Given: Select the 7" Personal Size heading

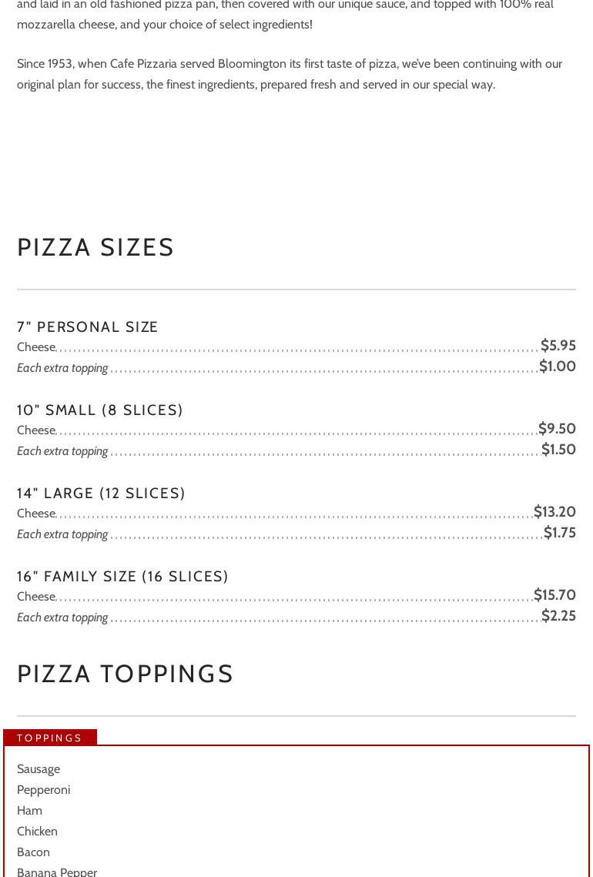Looking at the screenshot, I should pos(88,327).
